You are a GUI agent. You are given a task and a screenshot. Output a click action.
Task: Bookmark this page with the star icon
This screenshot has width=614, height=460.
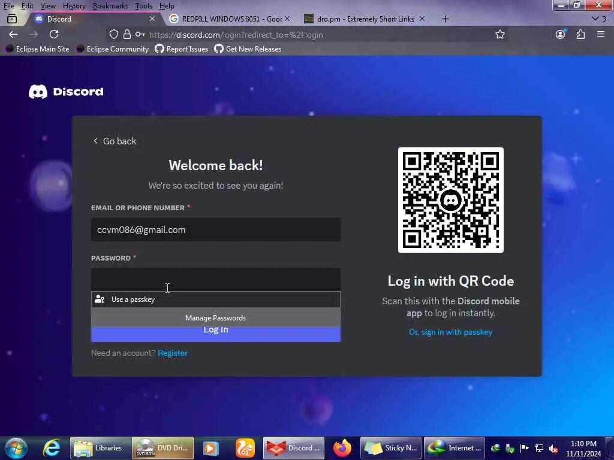pos(499,34)
